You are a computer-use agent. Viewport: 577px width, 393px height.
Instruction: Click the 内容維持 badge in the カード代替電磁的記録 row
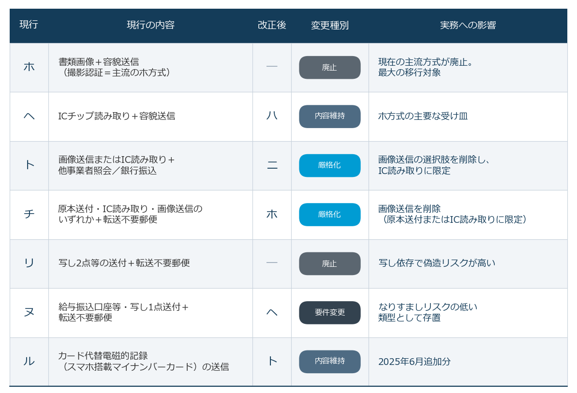[x=330, y=362]
